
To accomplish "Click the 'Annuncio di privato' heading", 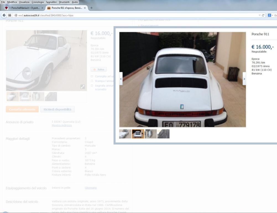I will pyautogui.click(x=20, y=122).
